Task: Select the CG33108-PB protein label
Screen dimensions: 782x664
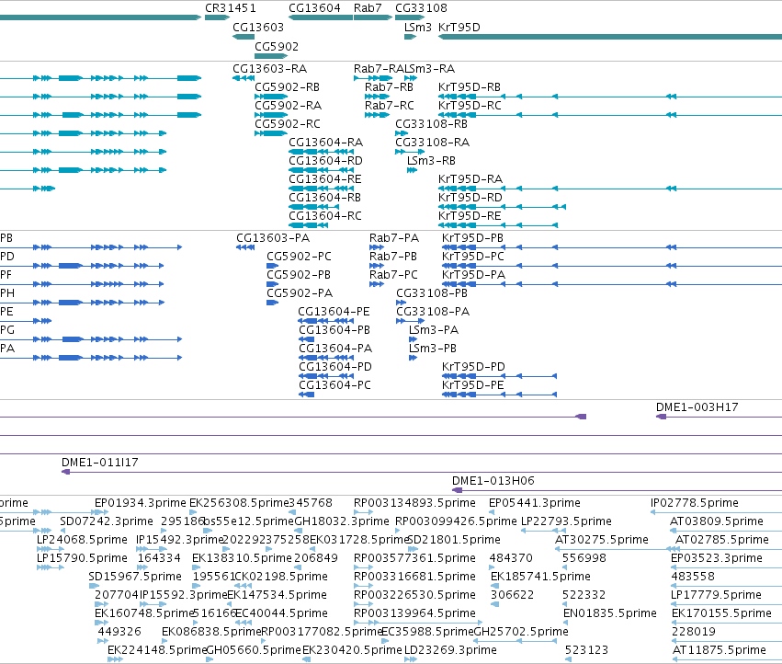Action: 432,292
